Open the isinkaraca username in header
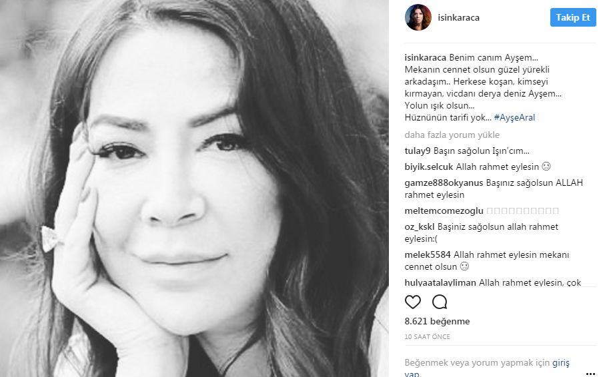Viewport: 601px width, 377px height. click(459, 17)
